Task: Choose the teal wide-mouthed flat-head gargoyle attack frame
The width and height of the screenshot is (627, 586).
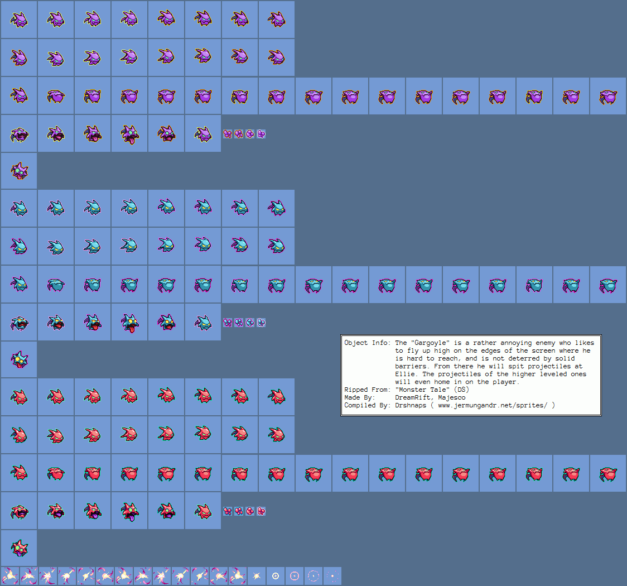Action: pyautogui.click(x=19, y=323)
